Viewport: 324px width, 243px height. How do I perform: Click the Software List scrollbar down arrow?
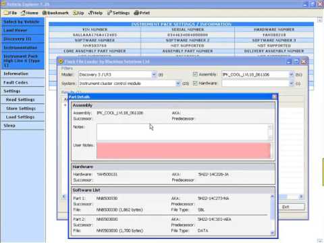pyautogui.click(x=272, y=233)
